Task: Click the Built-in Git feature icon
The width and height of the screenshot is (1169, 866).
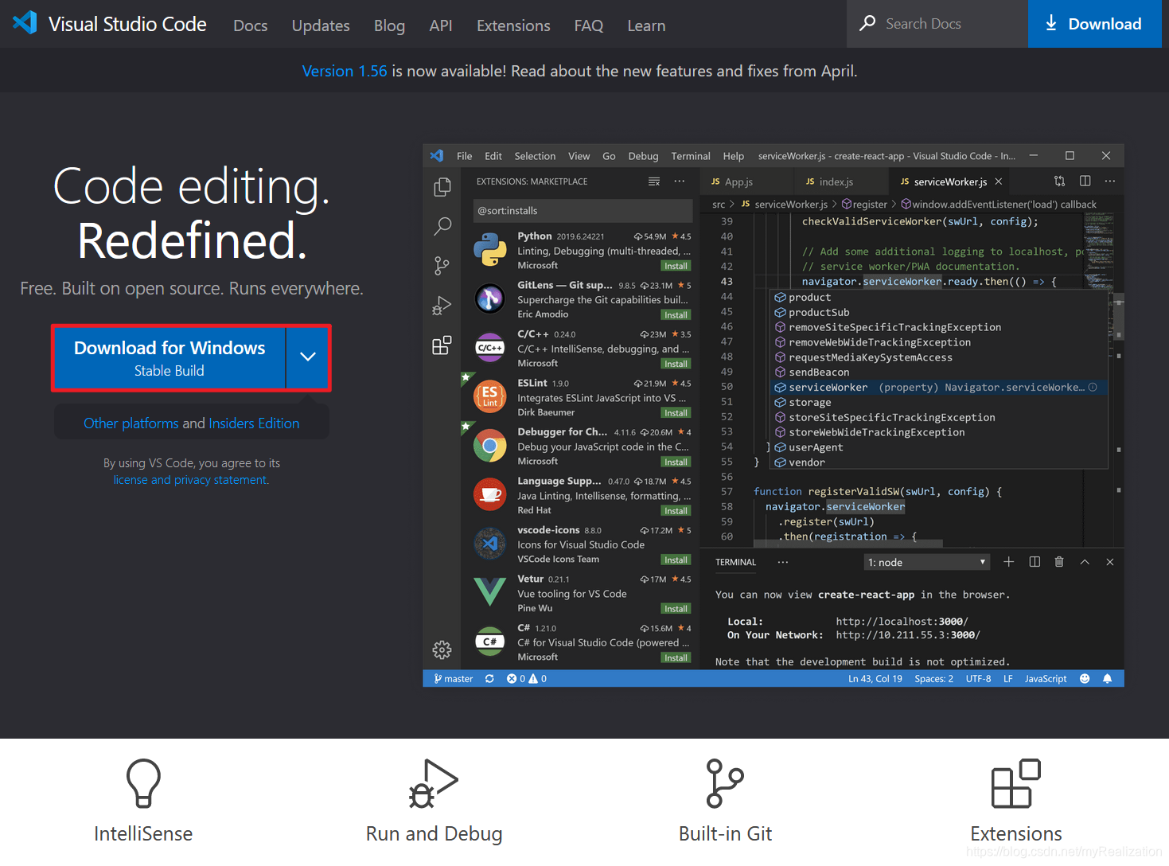Action: 725,783
